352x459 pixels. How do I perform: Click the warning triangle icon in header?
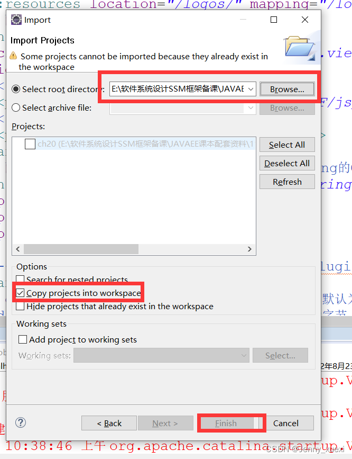13,56
